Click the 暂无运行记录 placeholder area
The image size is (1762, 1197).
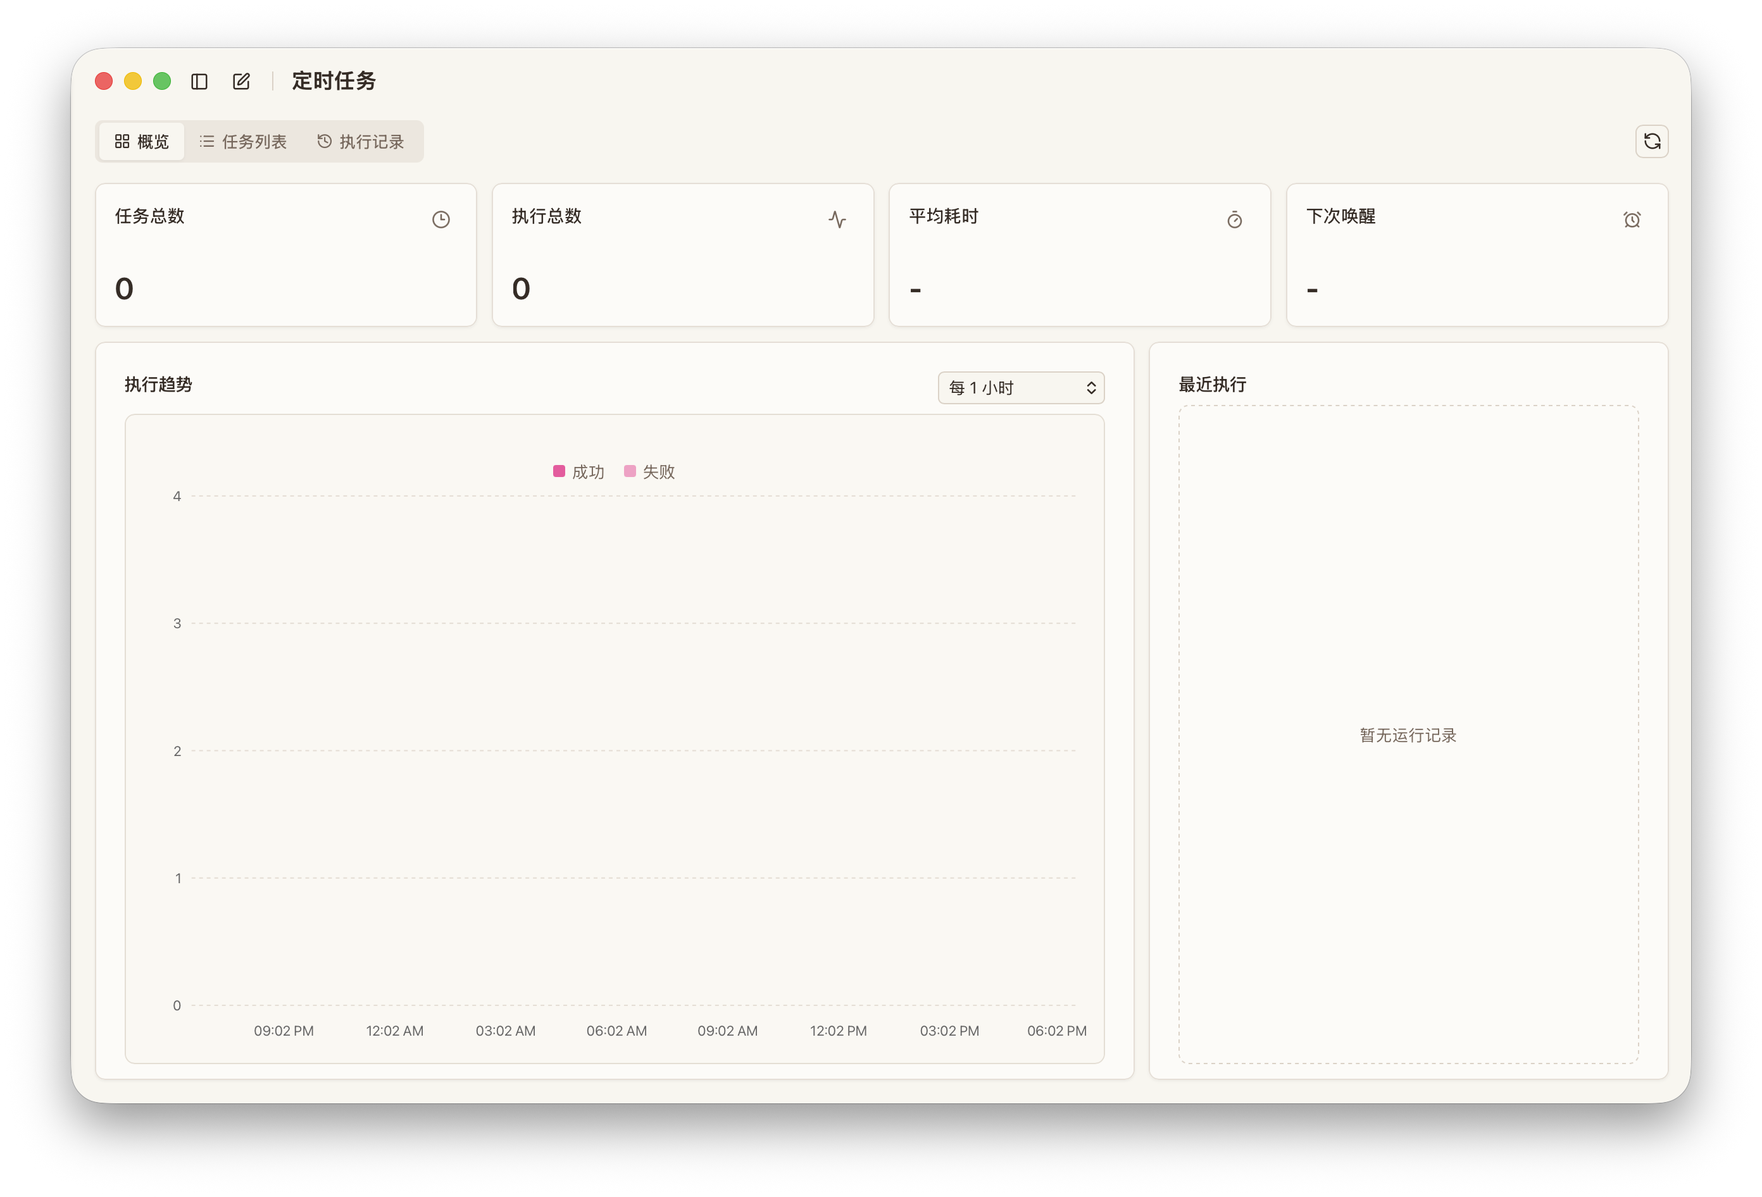click(x=1408, y=735)
